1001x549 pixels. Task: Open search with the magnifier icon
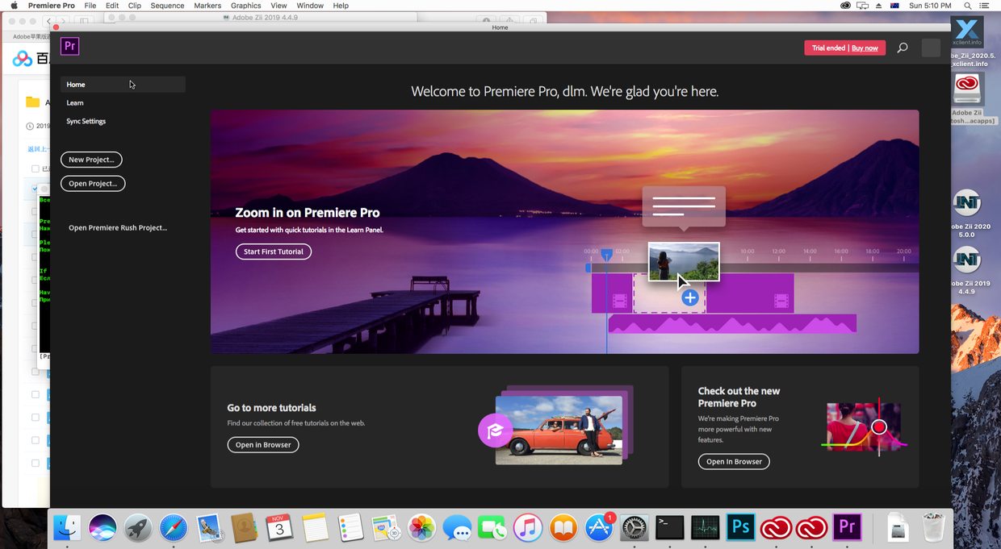(x=903, y=48)
